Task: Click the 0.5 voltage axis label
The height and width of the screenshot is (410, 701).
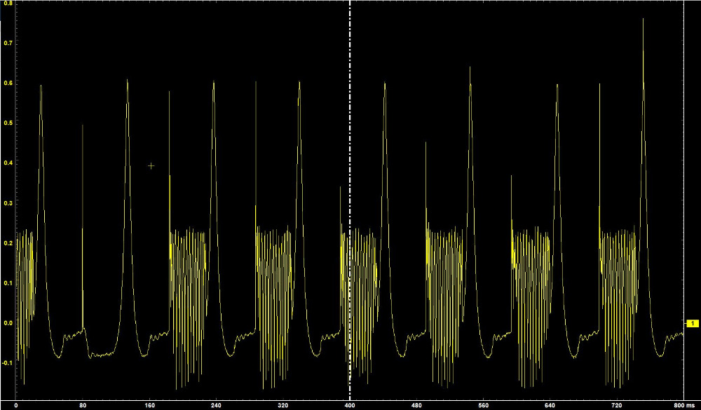Action: (7, 123)
